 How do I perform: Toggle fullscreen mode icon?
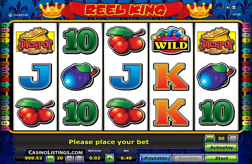coord(234,8)
